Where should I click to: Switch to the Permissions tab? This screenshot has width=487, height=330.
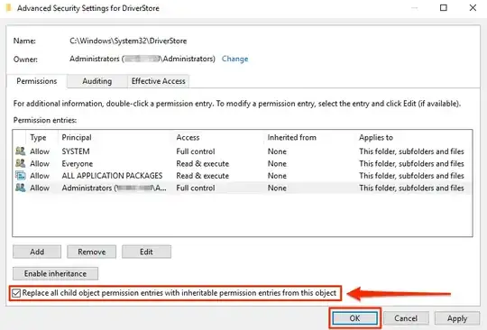click(x=37, y=81)
